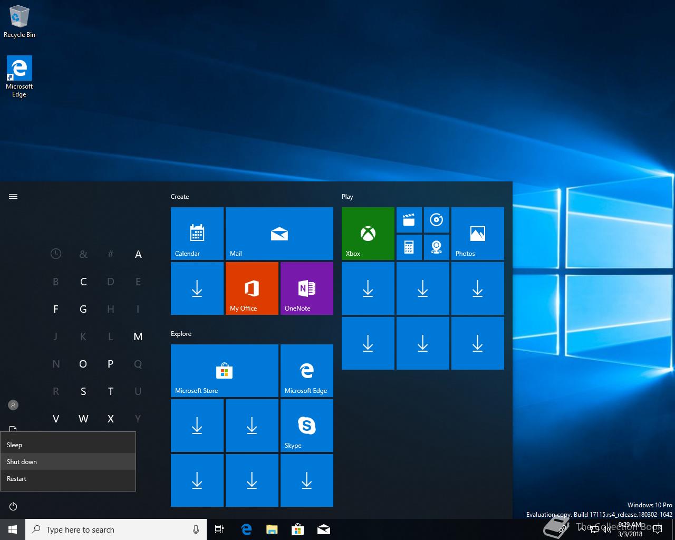
Task: Click the taskbar search box
Action: [x=116, y=529]
